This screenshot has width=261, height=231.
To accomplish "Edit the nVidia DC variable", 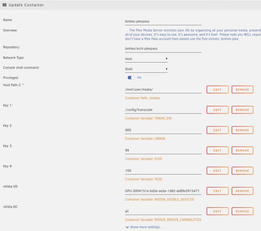I will tap(217, 211).
